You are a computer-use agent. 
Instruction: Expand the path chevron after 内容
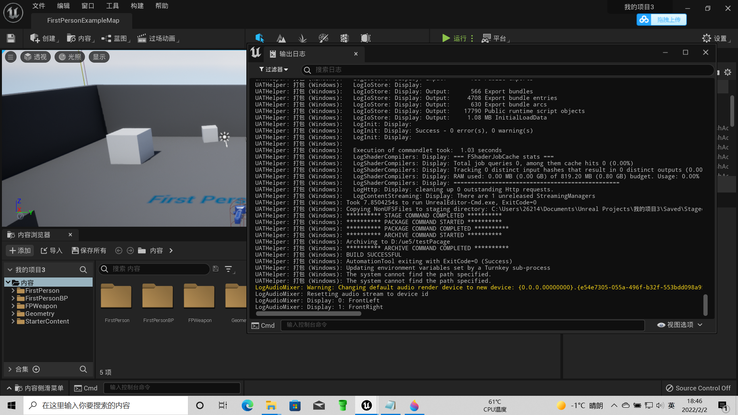point(171,251)
